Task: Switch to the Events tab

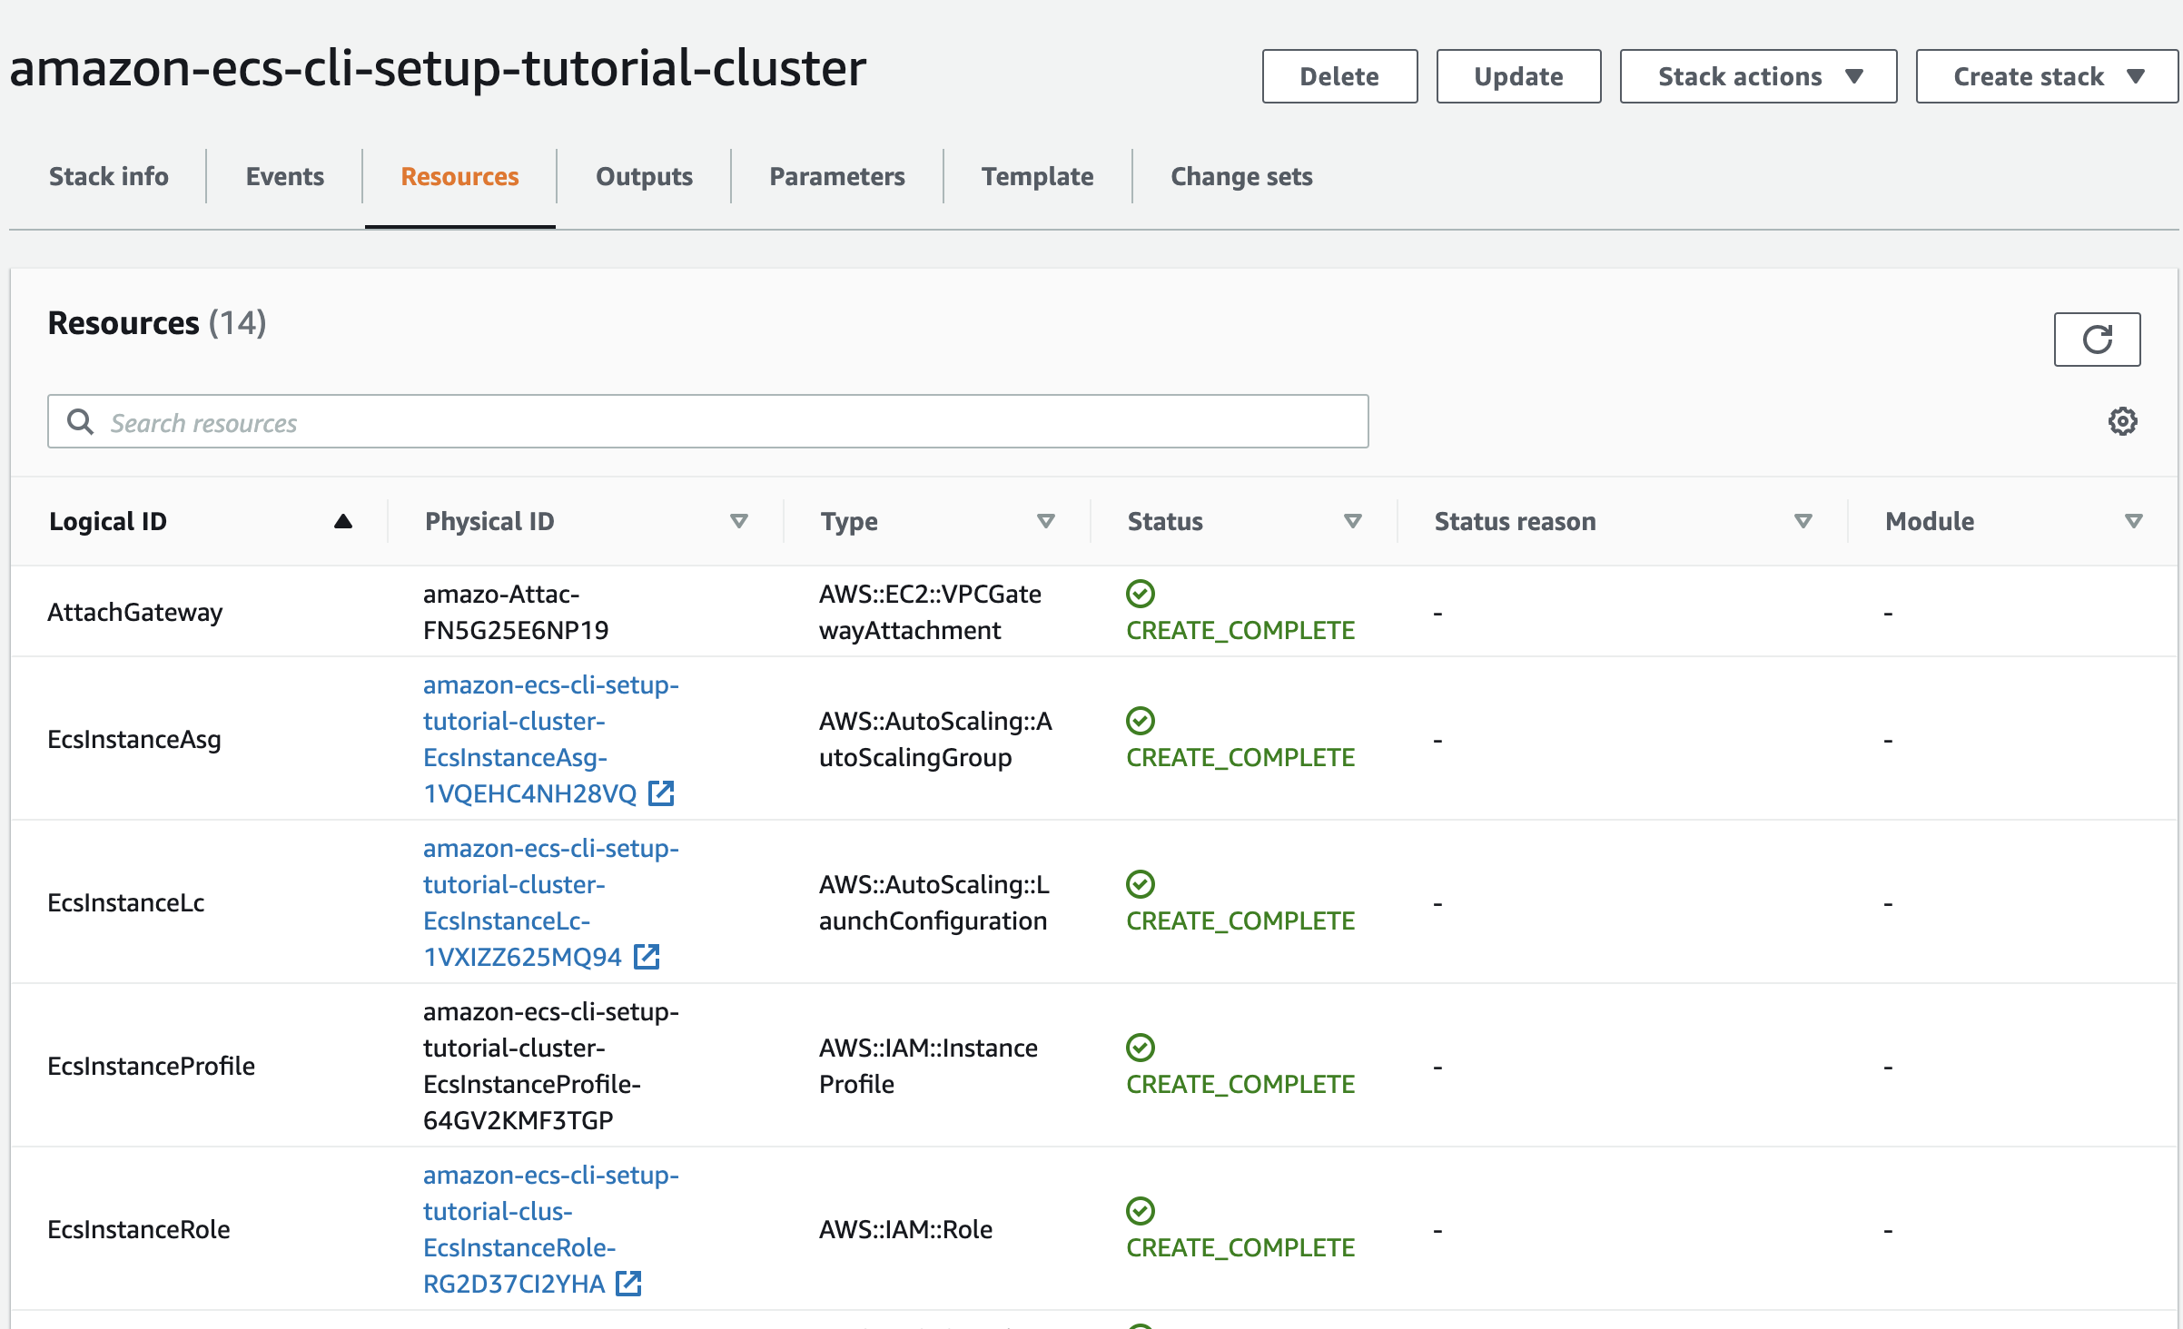Action: (284, 176)
